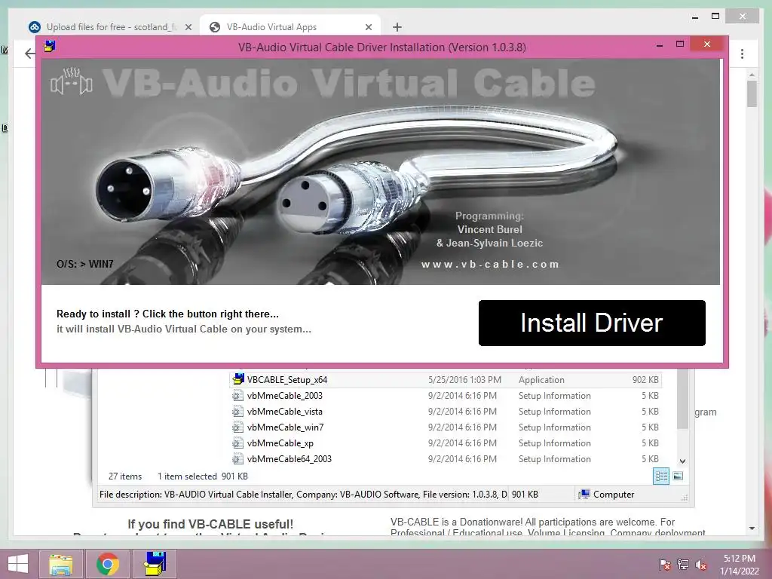Click the 1 item selected 901 KB status
This screenshot has height=579, width=772.
202,476
